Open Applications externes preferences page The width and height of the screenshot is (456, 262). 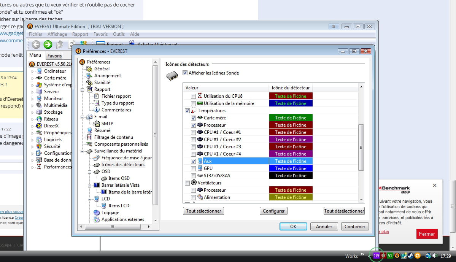click(123, 219)
